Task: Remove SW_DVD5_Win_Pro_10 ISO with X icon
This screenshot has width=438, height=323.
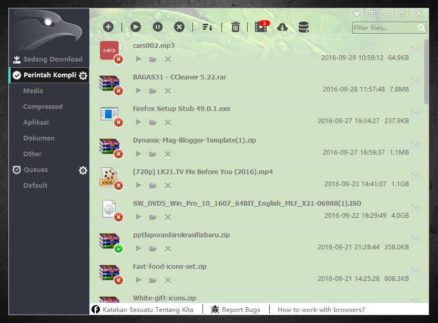Action: click(168, 217)
